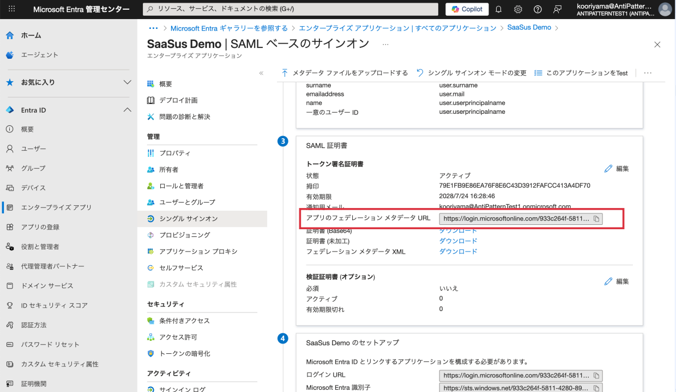Expand the breadcrumb ellipsis
The image size is (676, 392).
coord(153,28)
